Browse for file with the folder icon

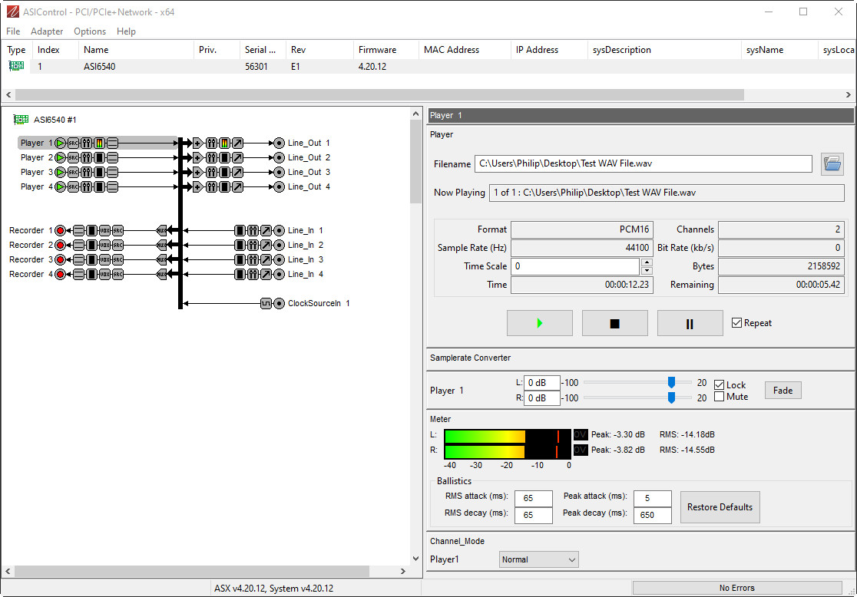point(832,163)
